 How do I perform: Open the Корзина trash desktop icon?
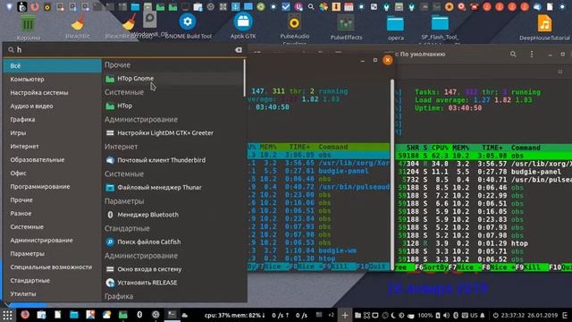pos(28,28)
